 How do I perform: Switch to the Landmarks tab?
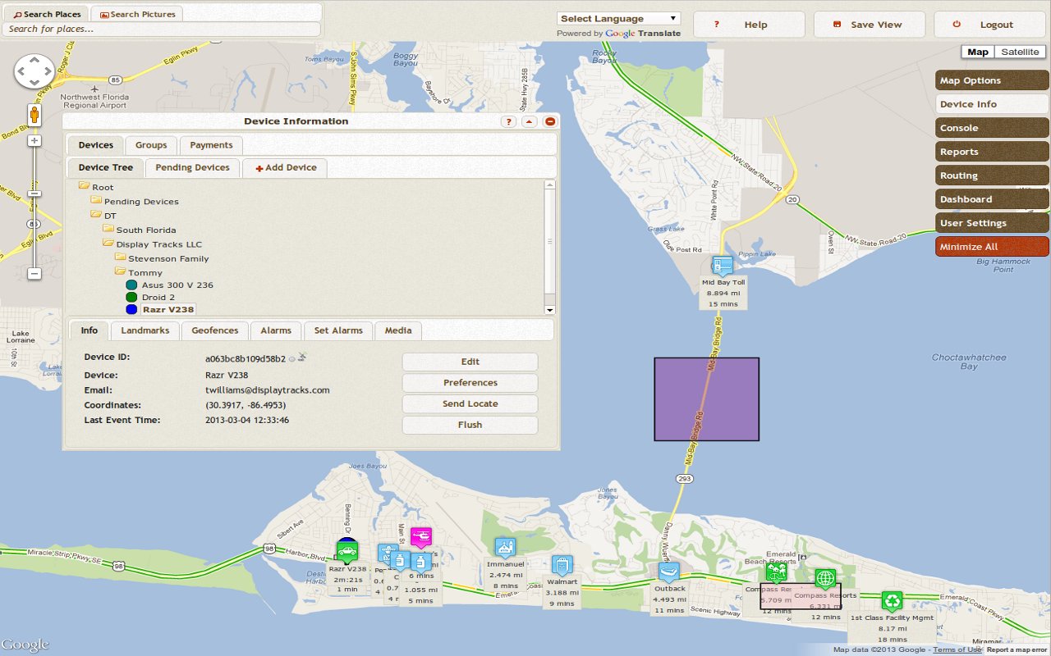145,330
